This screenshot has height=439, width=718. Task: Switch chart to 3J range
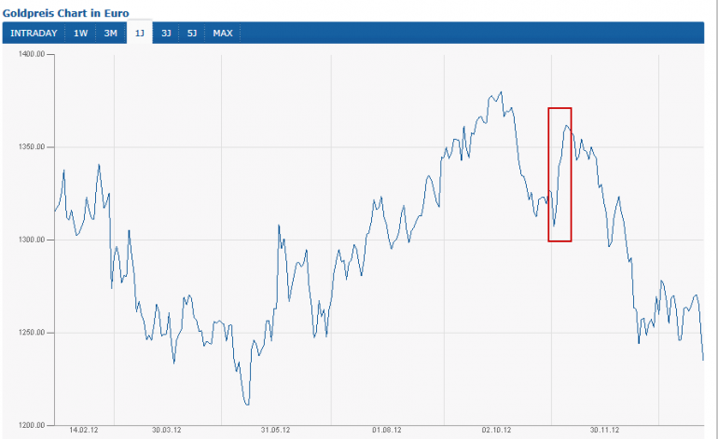(166, 34)
